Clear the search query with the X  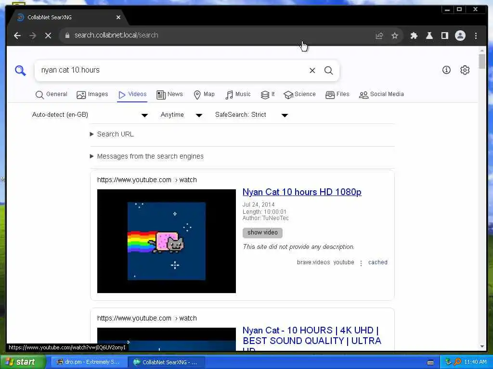click(x=312, y=70)
